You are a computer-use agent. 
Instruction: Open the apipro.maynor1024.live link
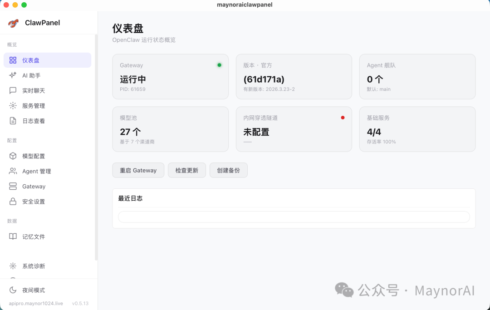point(36,304)
